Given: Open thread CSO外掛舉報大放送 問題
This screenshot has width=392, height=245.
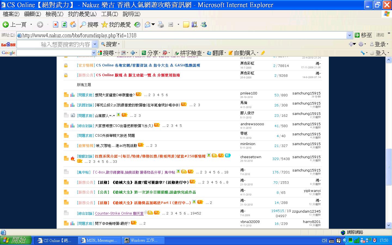Looking at the screenshot, I should 115,136.
